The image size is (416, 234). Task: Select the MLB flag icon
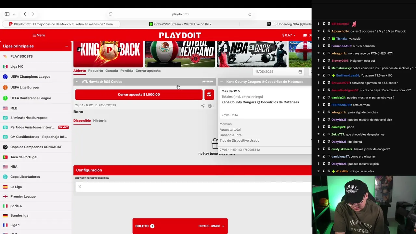tap(5, 108)
